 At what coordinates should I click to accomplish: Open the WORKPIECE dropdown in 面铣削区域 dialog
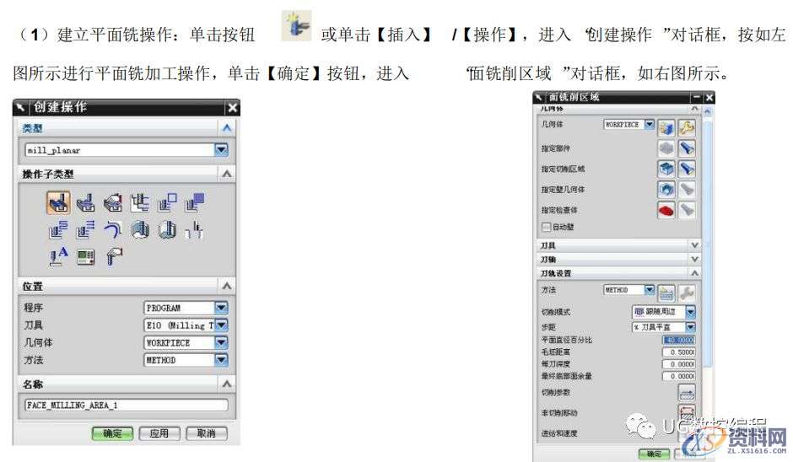click(x=650, y=124)
